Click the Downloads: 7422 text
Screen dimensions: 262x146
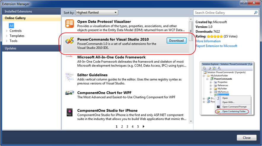208,32
